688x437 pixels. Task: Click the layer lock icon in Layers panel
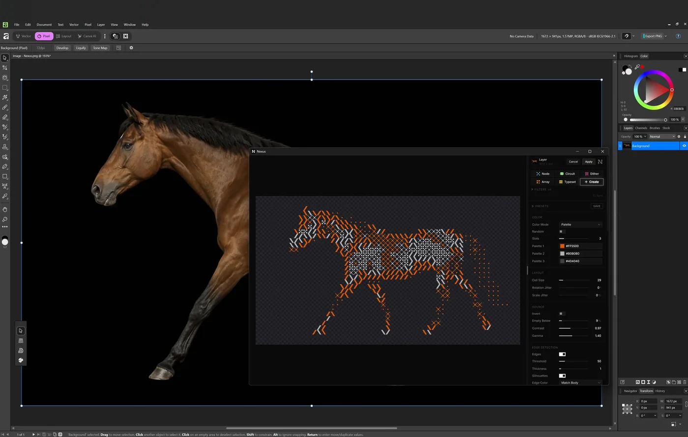[685, 137]
